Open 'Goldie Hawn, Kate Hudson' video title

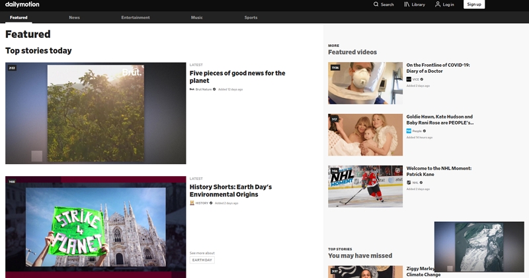(x=440, y=120)
